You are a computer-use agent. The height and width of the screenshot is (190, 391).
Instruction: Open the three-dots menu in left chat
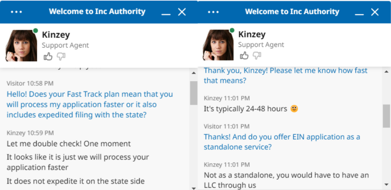[17, 12]
